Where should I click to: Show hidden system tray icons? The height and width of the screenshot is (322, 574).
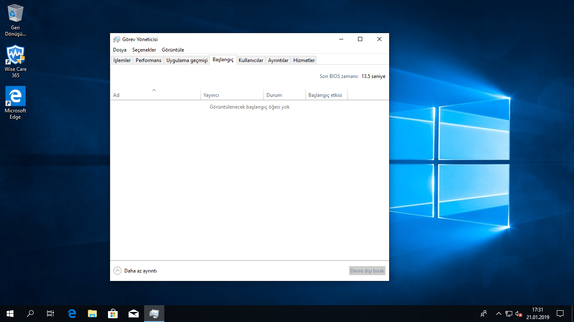click(x=499, y=314)
